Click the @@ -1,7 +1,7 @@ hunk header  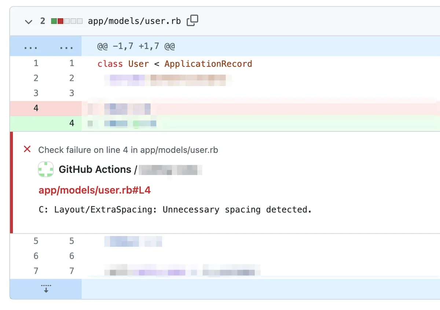(x=136, y=46)
